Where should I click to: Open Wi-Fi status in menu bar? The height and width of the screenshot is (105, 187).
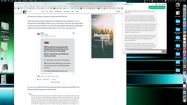(x=171, y=1)
